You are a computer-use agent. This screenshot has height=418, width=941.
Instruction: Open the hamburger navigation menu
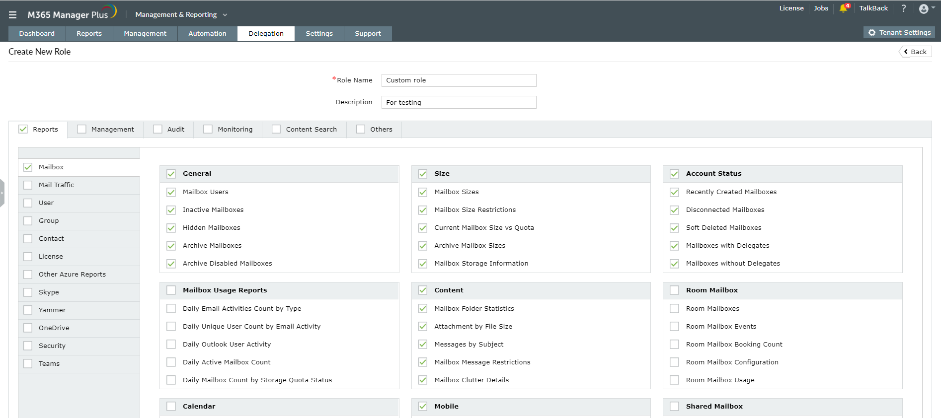[x=12, y=15]
